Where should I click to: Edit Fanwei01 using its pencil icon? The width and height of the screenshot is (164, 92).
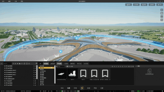pyautogui.click(x=35, y=81)
